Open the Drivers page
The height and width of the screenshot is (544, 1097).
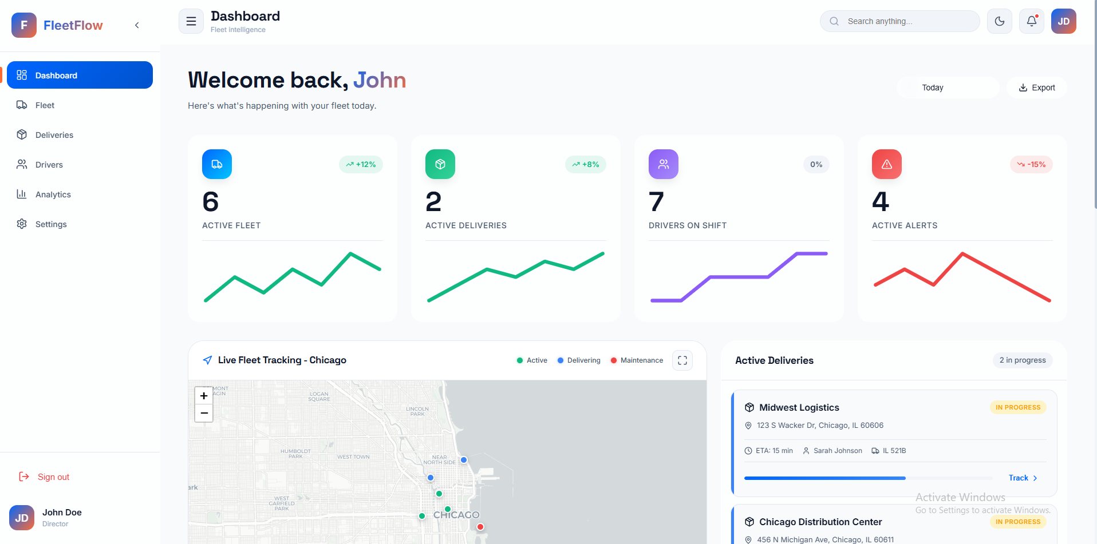[49, 164]
